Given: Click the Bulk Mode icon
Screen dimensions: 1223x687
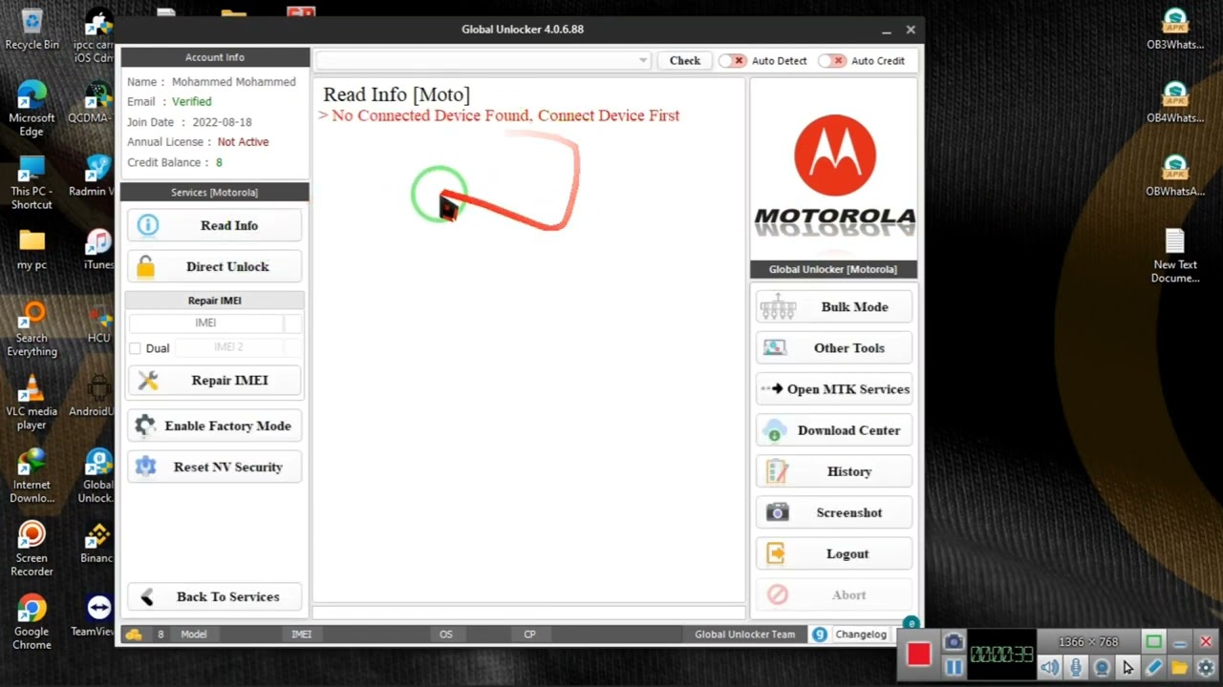Looking at the screenshot, I should click(778, 307).
